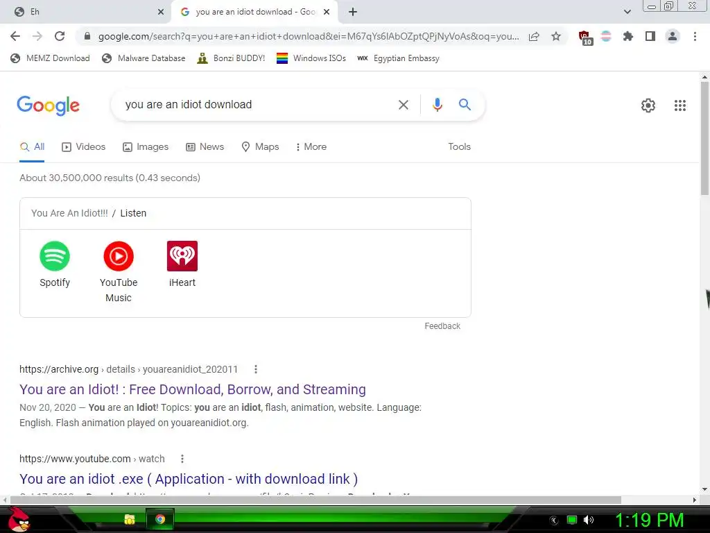
Task: Open the Chrome profile avatar
Action: pyautogui.click(x=673, y=36)
